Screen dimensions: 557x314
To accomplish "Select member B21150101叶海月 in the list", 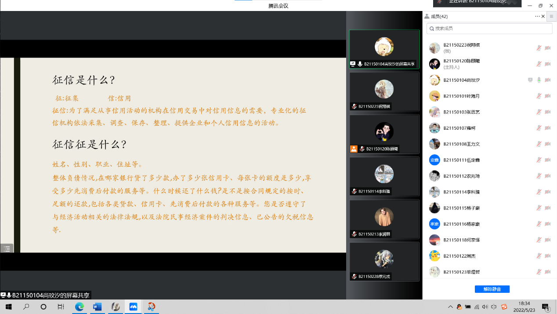I will 461,96.
